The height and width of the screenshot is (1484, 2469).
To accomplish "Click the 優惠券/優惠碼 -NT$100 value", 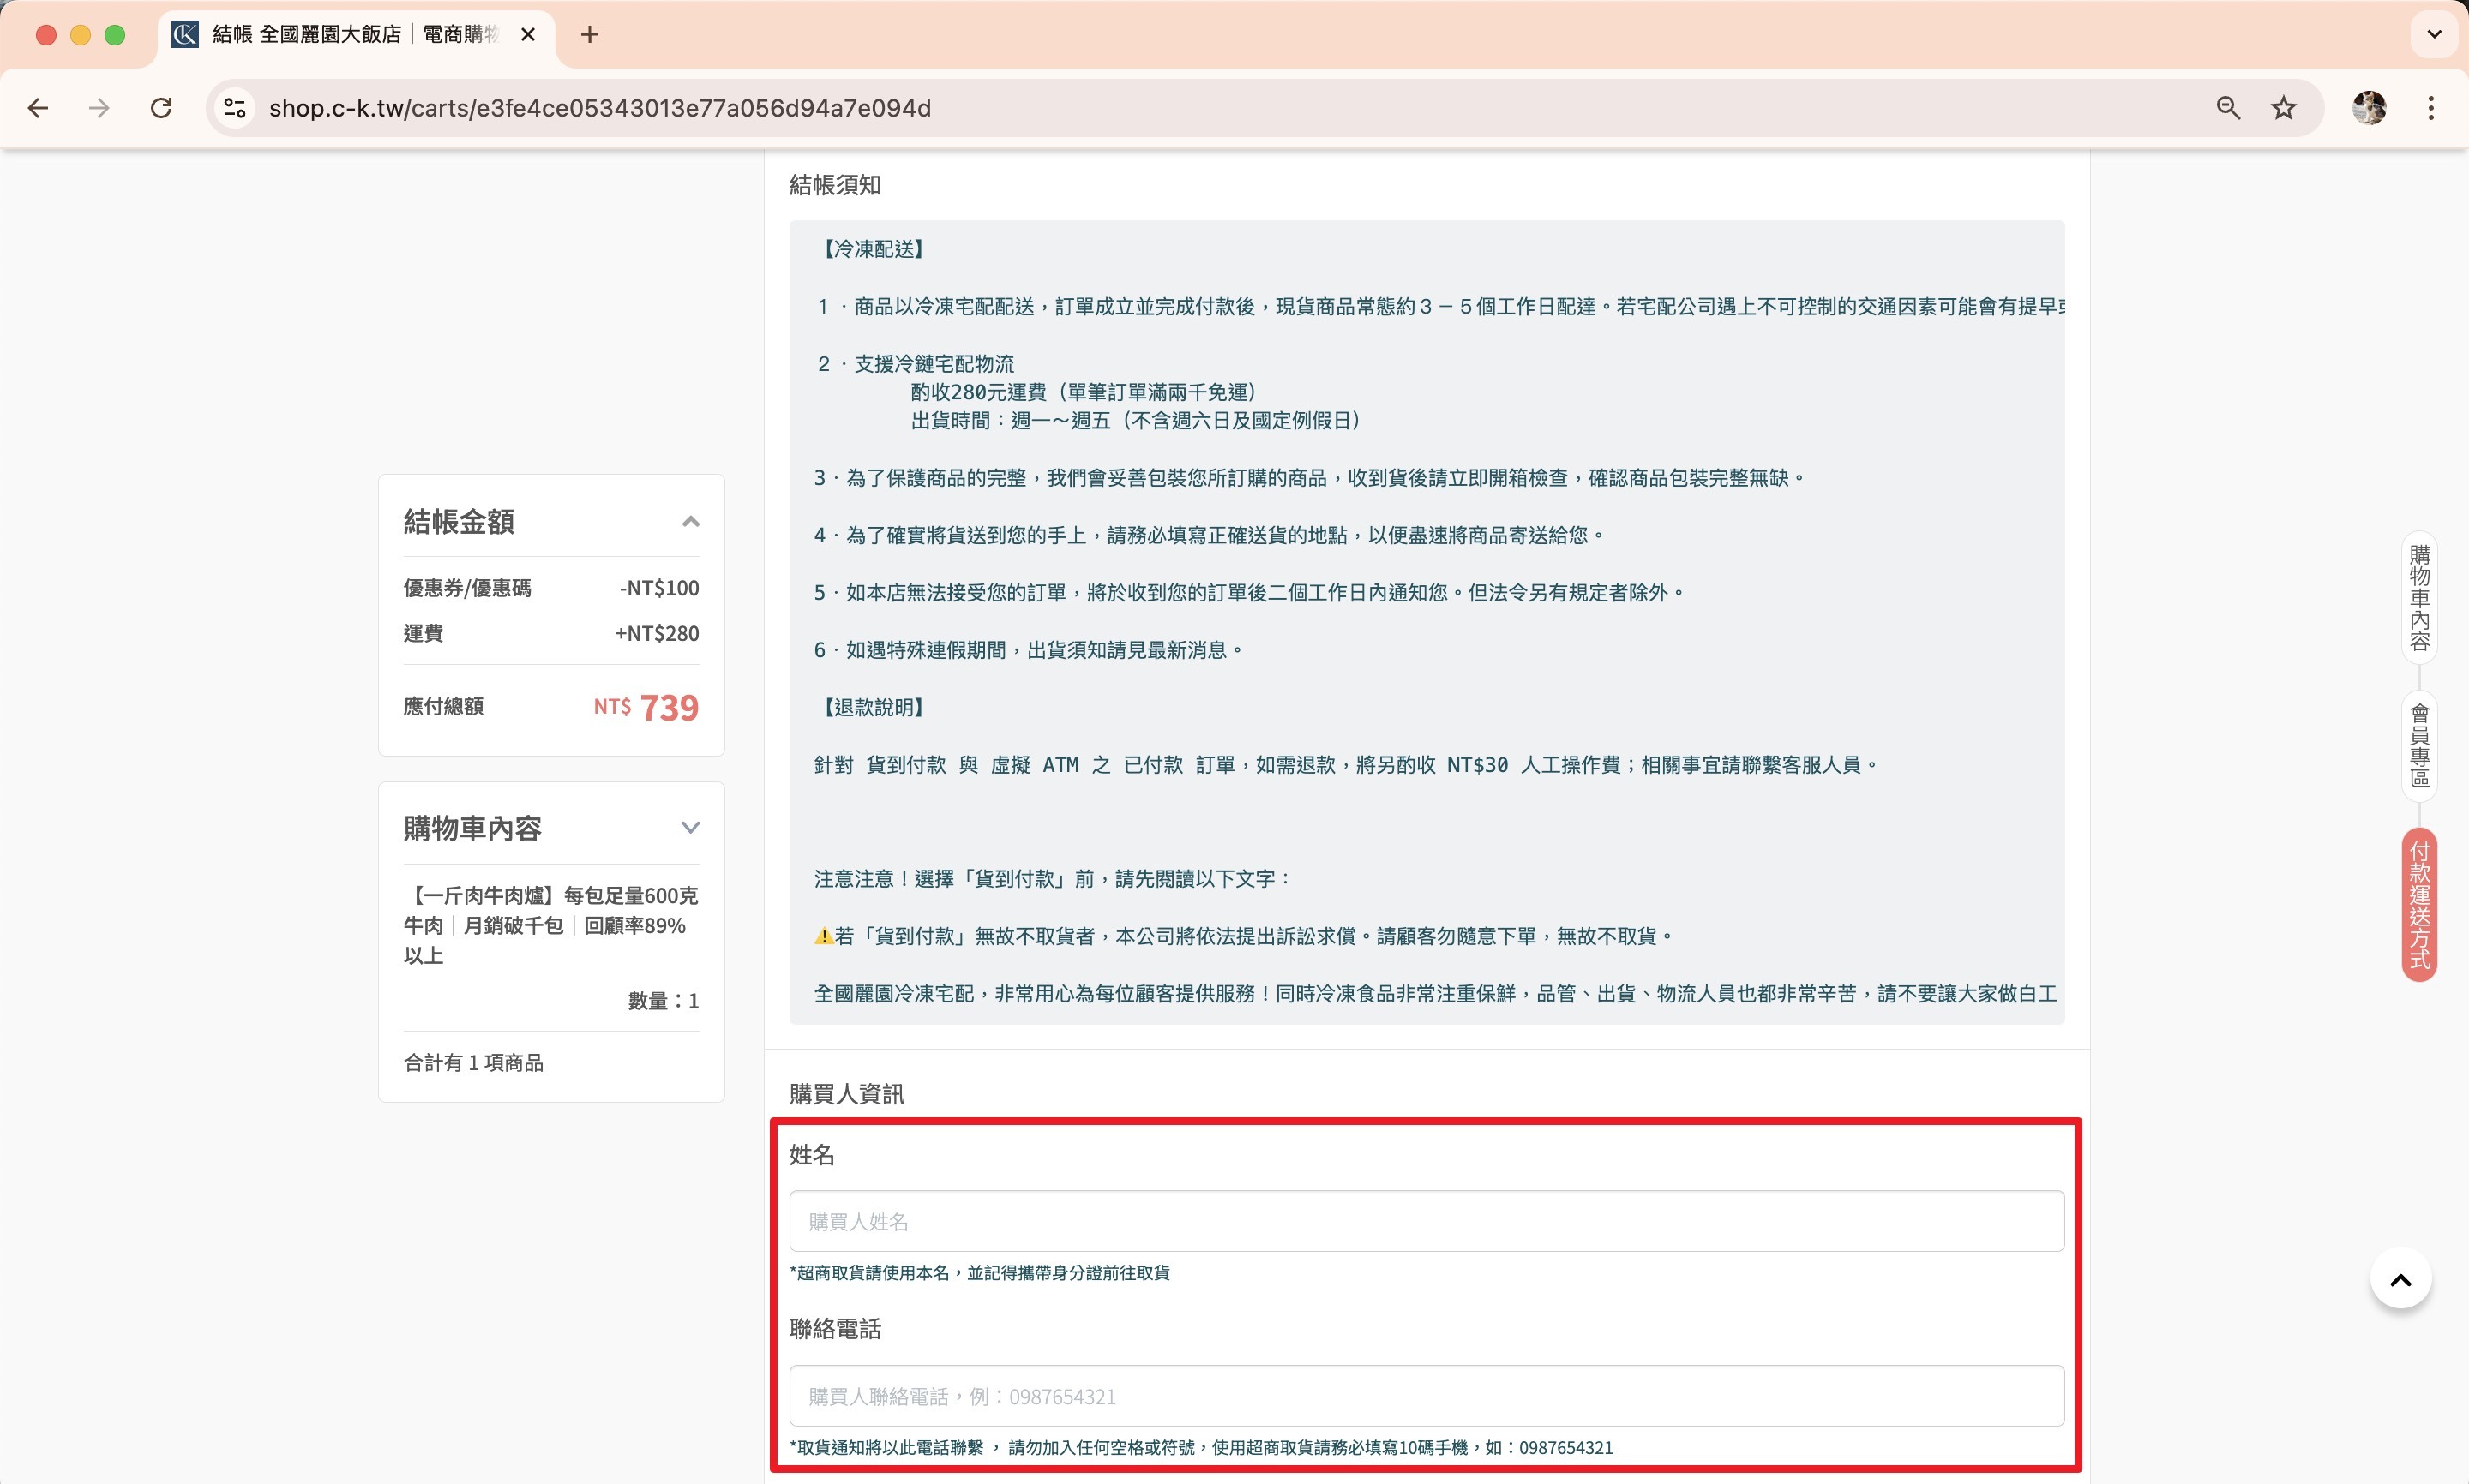I will coord(659,589).
